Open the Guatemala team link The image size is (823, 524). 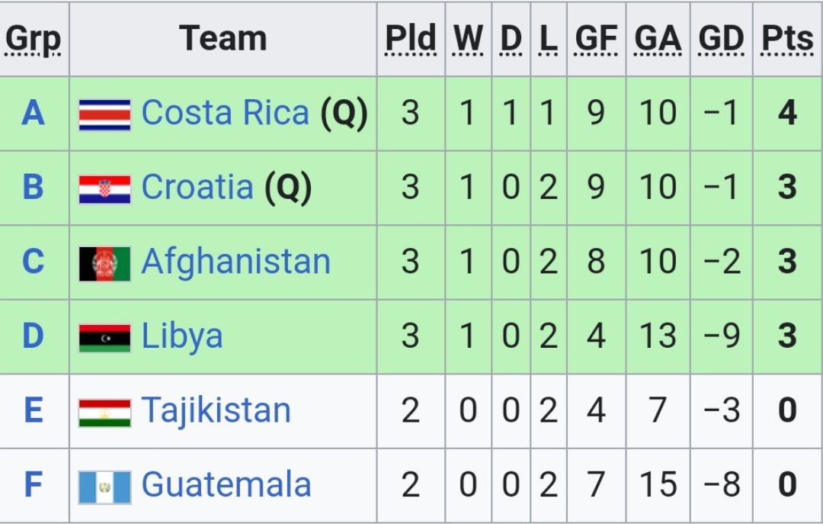tap(226, 484)
